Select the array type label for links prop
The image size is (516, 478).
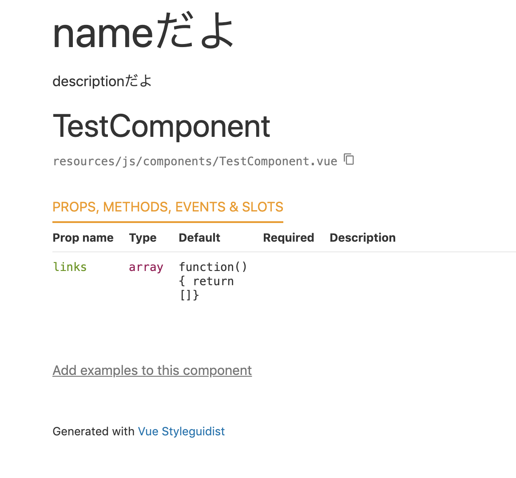pyautogui.click(x=146, y=267)
